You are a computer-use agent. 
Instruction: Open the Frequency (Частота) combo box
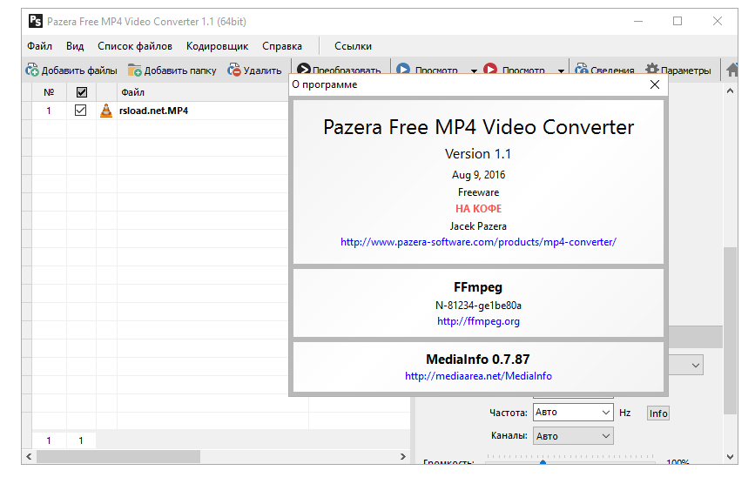coord(573,413)
